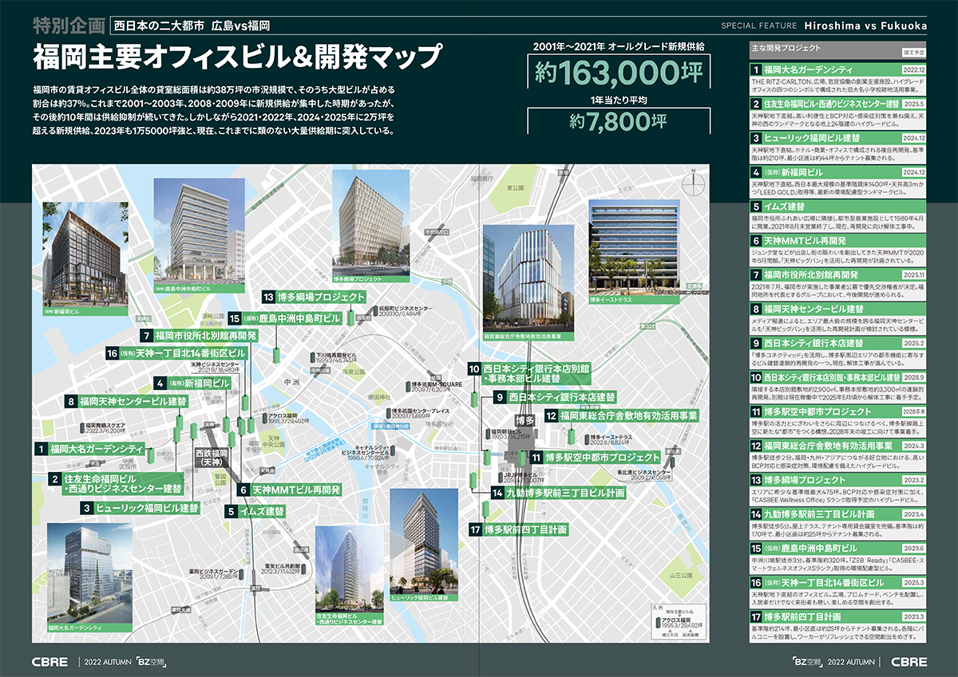Click the number 13 badge for 博多綱場プロジェクト on the map

(x=269, y=296)
